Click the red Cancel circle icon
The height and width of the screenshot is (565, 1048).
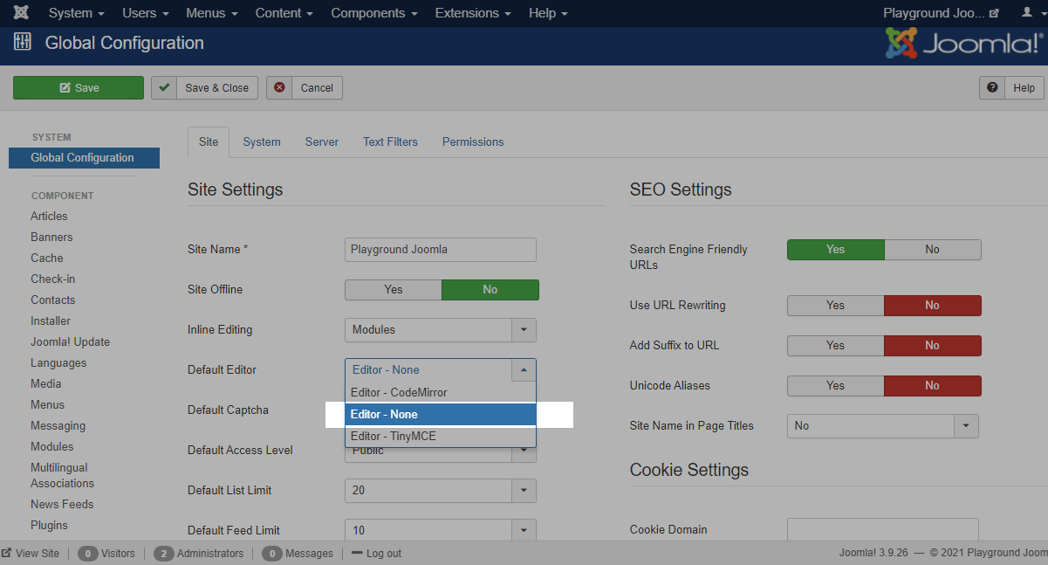(x=279, y=87)
